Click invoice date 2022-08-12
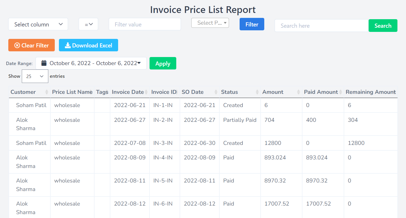406x218 pixels. click(x=130, y=204)
